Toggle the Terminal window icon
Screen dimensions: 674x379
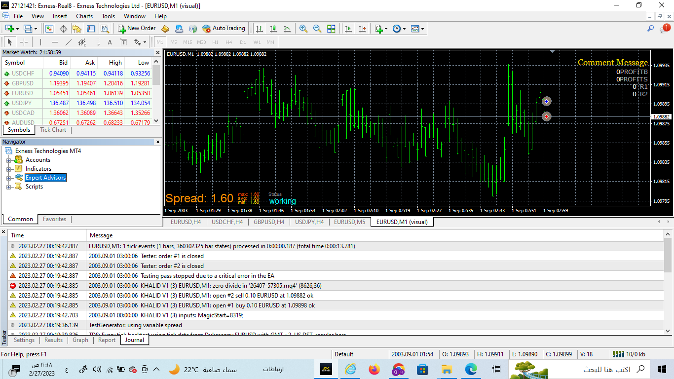pos(91,29)
